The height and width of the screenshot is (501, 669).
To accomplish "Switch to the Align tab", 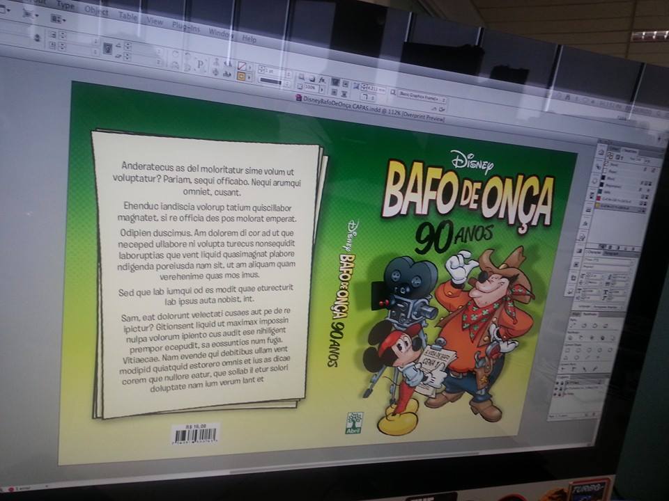I will (x=576, y=314).
